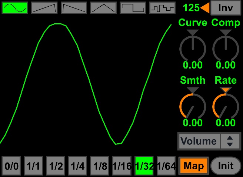The image size is (243, 177).
Task: Select the random stepped waveform
Action: (162, 8)
